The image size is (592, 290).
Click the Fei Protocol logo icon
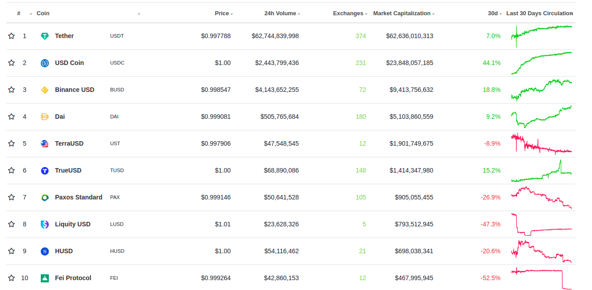(45, 278)
